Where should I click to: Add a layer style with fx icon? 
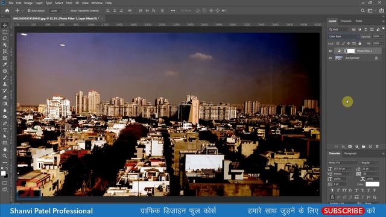point(343,146)
